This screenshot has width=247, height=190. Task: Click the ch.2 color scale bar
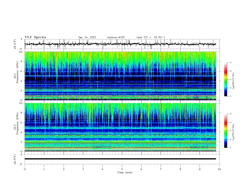[225, 131]
